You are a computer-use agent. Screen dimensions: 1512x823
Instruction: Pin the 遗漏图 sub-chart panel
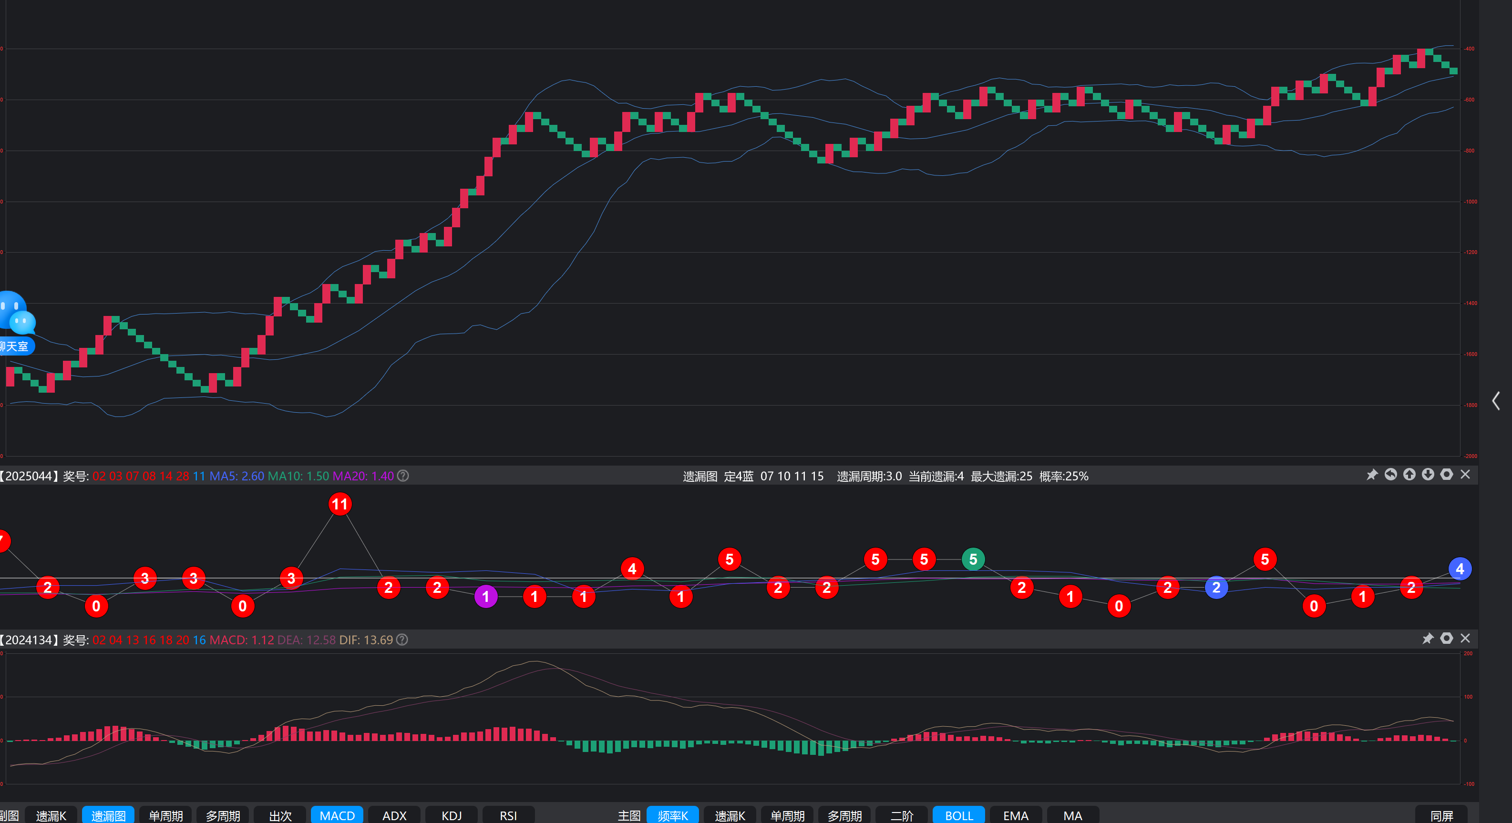(x=1372, y=475)
